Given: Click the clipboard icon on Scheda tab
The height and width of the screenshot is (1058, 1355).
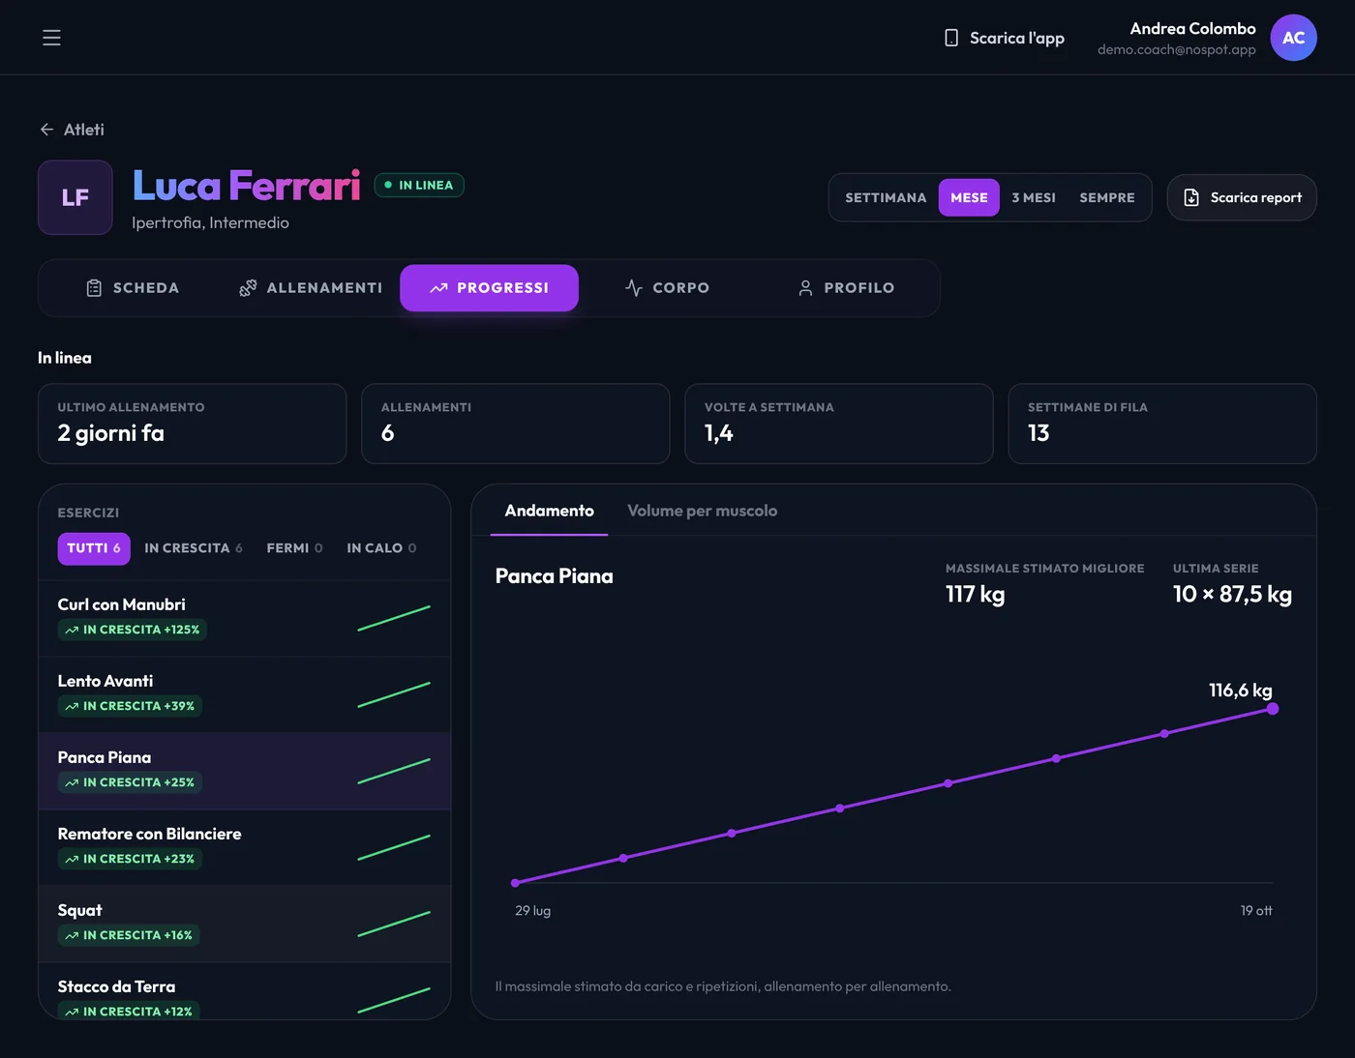Looking at the screenshot, I should (94, 288).
